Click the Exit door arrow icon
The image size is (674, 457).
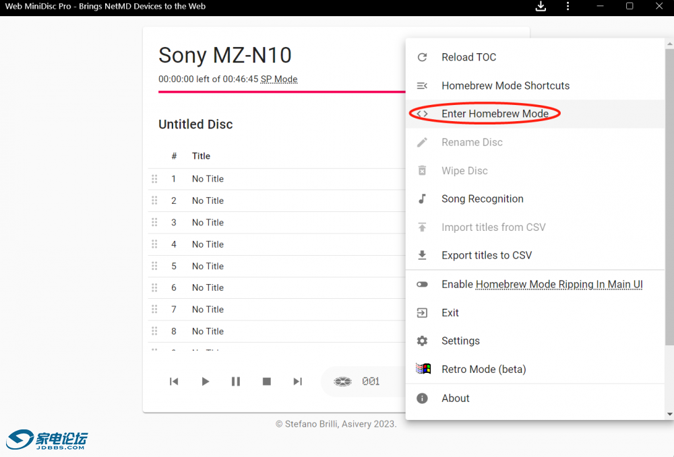[422, 313]
